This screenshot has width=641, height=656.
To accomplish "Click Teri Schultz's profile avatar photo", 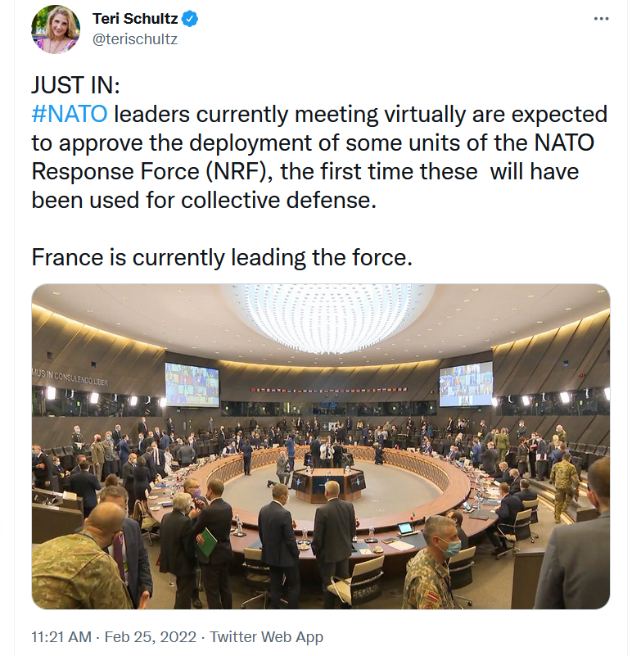I will point(56,29).
